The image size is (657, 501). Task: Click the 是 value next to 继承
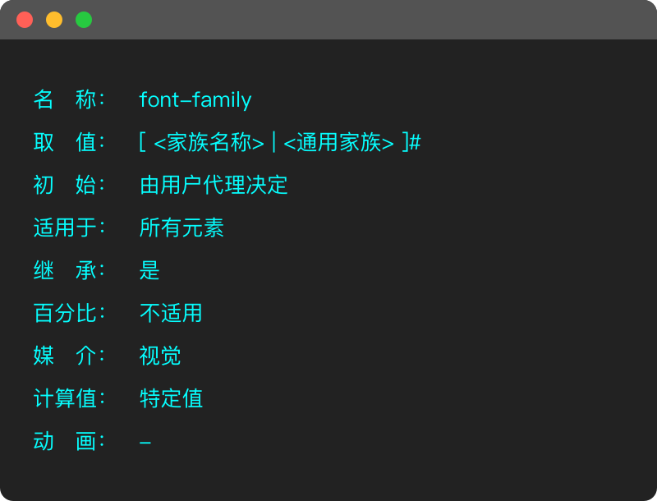(149, 270)
